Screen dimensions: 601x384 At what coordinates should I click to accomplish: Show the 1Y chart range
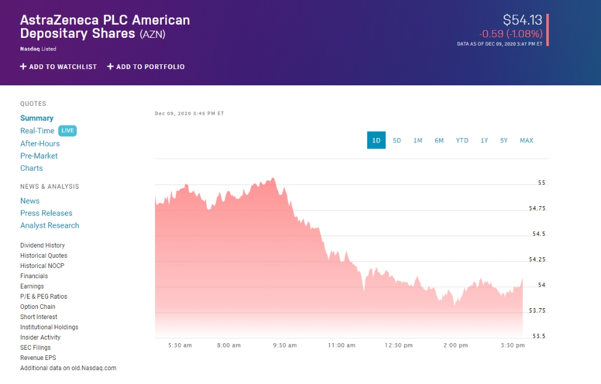click(x=484, y=141)
